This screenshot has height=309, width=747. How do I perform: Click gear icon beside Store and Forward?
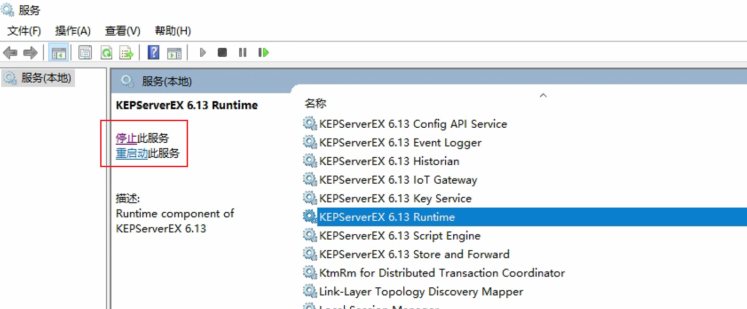pyautogui.click(x=310, y=254)
